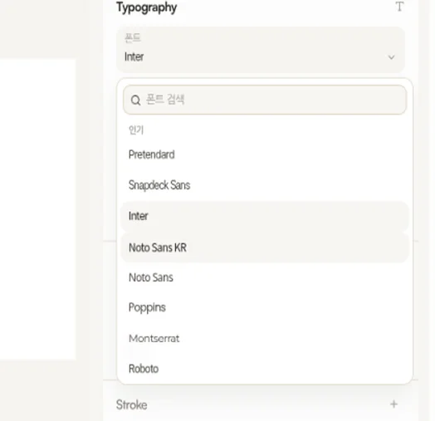The image size is (435, 421).
Task: Select the Roboto font
Action: click(x=265, y=369)
